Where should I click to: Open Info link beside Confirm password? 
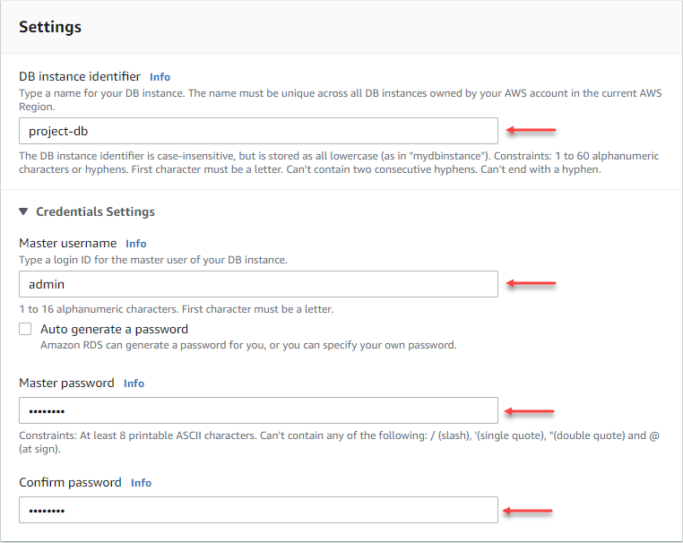pyautogui.click(x=141, y=483)
